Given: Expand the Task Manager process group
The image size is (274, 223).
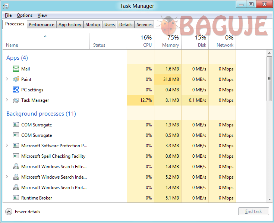Looking at the screenshot, I should pyautogui.click(x=7, y=100).
